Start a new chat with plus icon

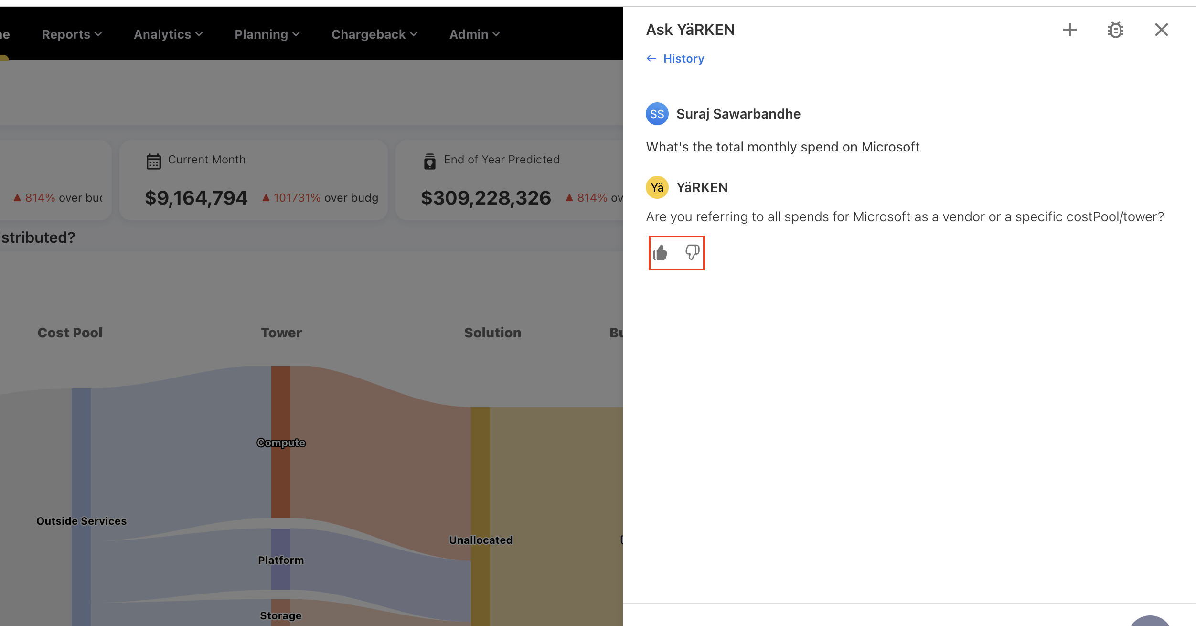click(1070, 30)
